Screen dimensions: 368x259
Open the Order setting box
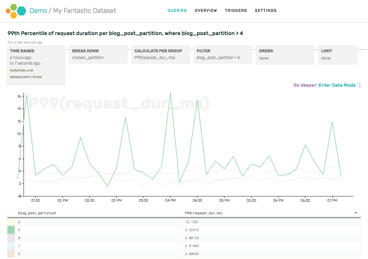tap(285, 55)
